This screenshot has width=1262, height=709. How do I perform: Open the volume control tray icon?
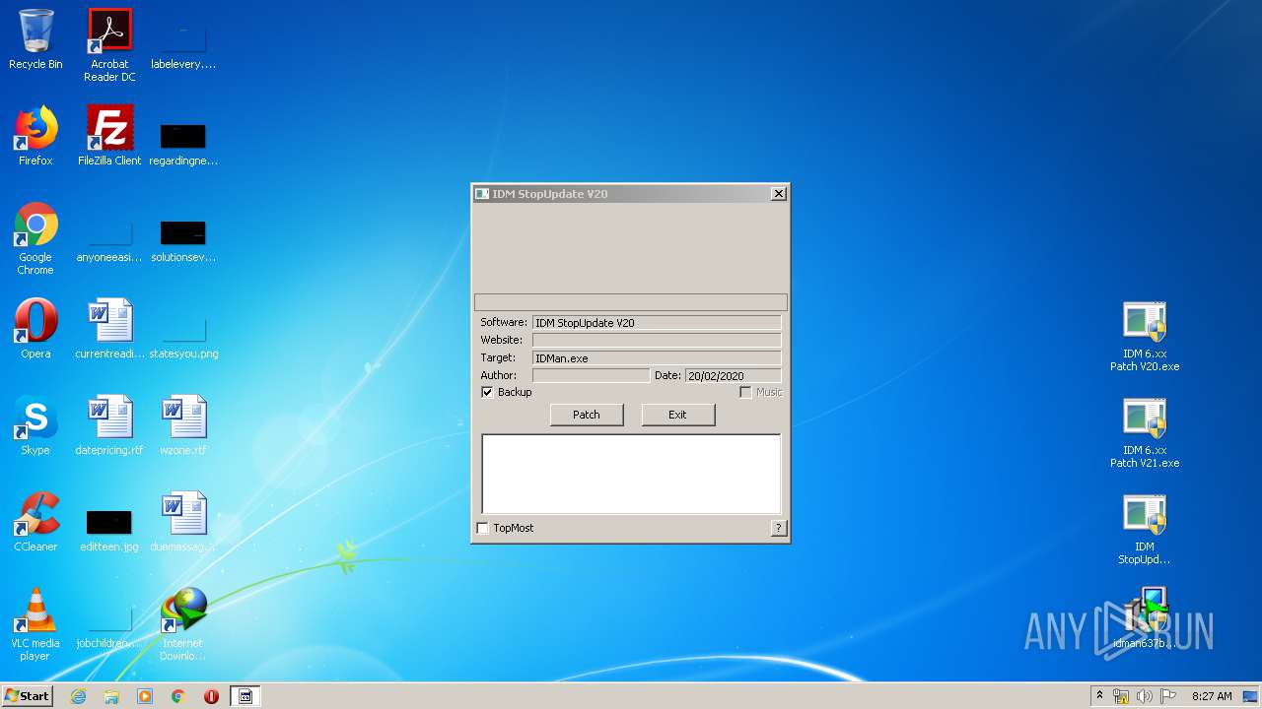[1144, 696]
